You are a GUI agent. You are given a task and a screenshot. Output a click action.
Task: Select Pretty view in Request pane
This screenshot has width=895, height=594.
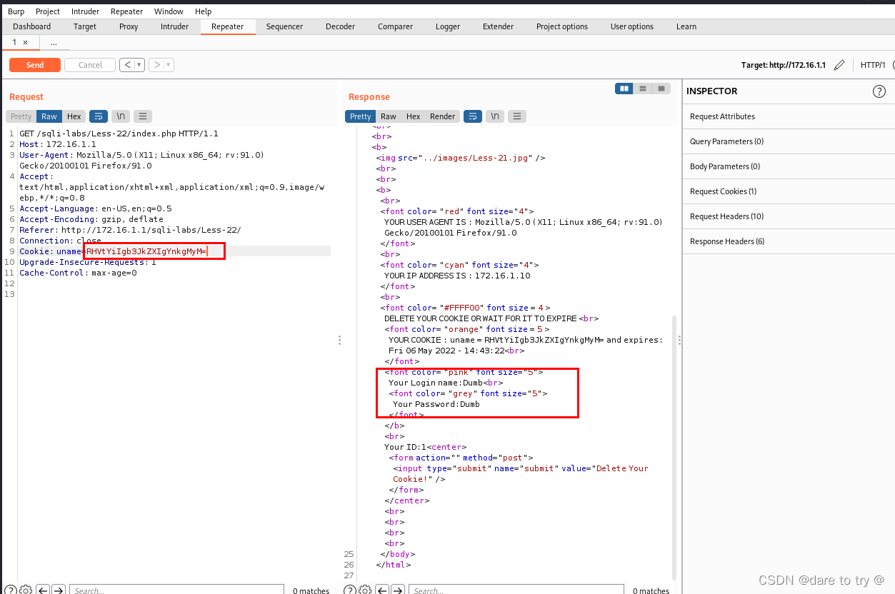pyautogui.click(x=21, y=116)
